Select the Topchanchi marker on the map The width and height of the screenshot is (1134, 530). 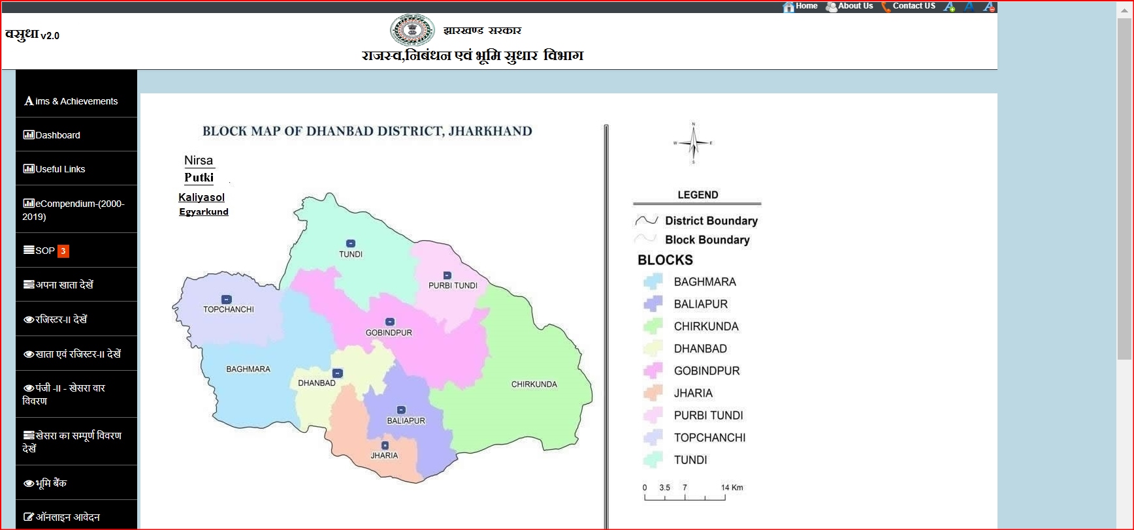227,300
